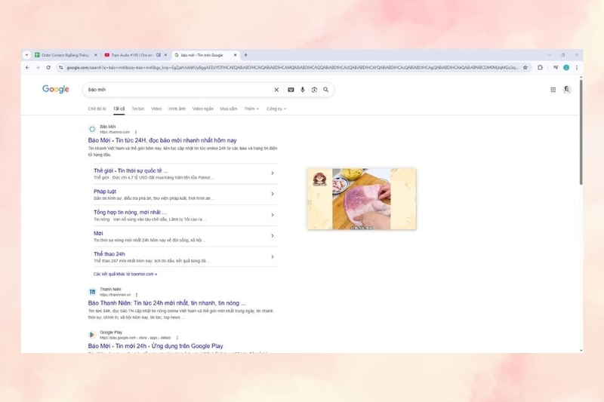Open Các kết quả khác từ baomoi.com
The image size is (604, 402).
point(125,274)
